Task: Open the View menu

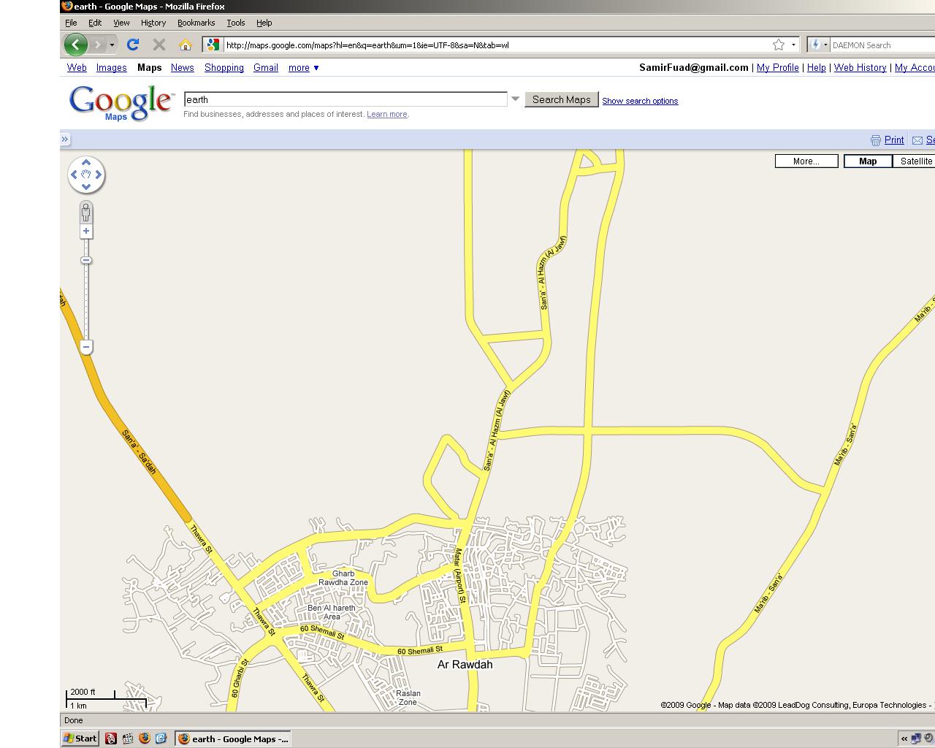Action: pos(121,23)
